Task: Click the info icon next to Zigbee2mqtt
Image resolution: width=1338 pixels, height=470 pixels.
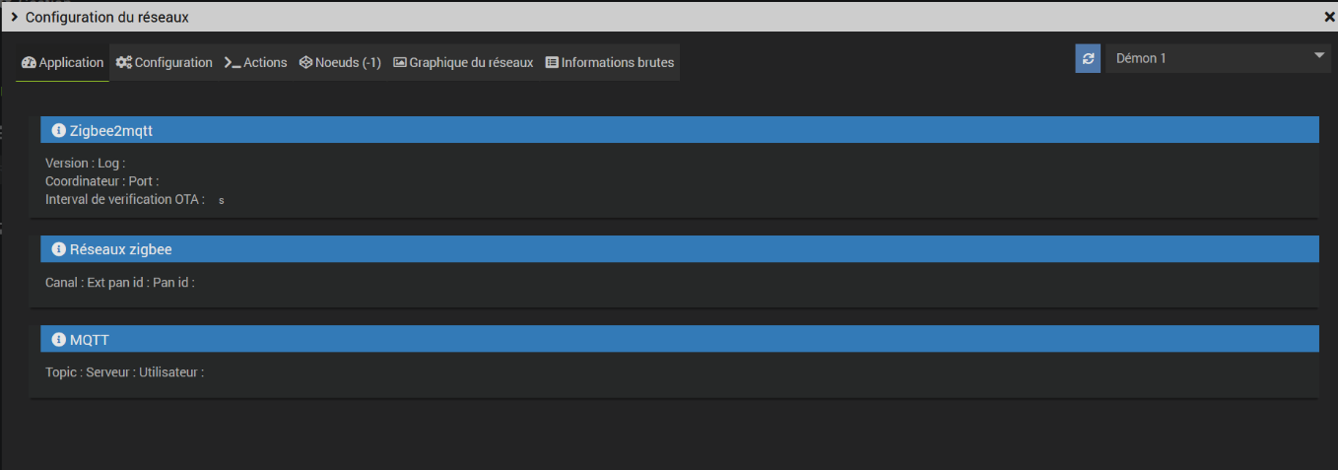Action: (x=58, y=130)
